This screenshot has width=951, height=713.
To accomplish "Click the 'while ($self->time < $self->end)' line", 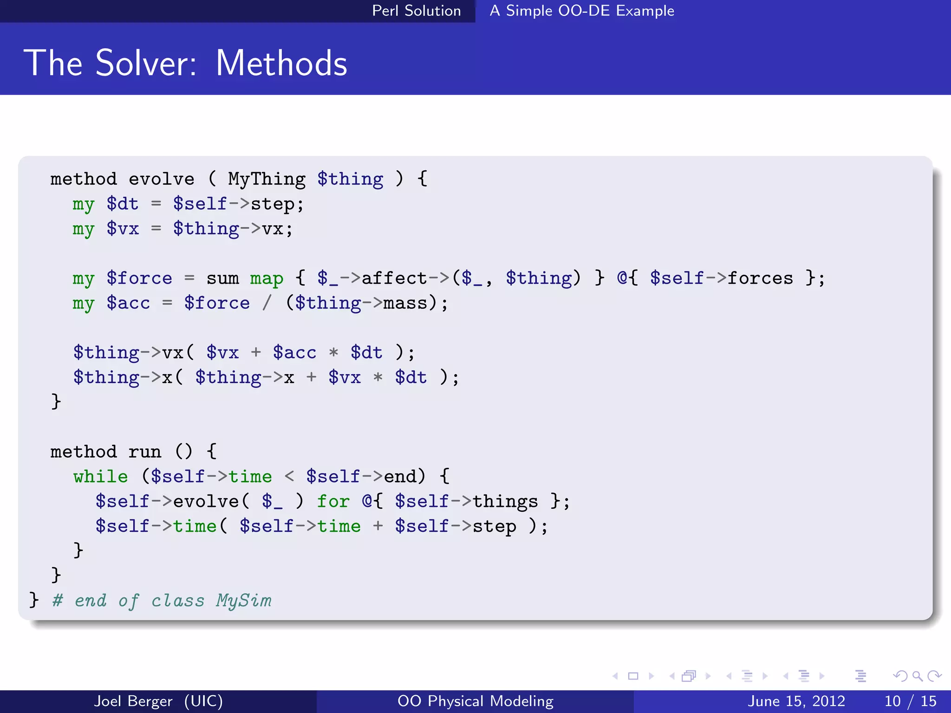I will pyautogui.click(x=261, y=477).
